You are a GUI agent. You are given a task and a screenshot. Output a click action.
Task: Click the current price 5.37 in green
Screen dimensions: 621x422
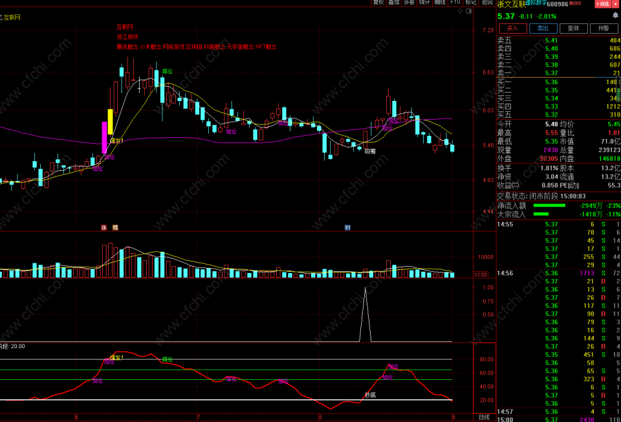506,17
